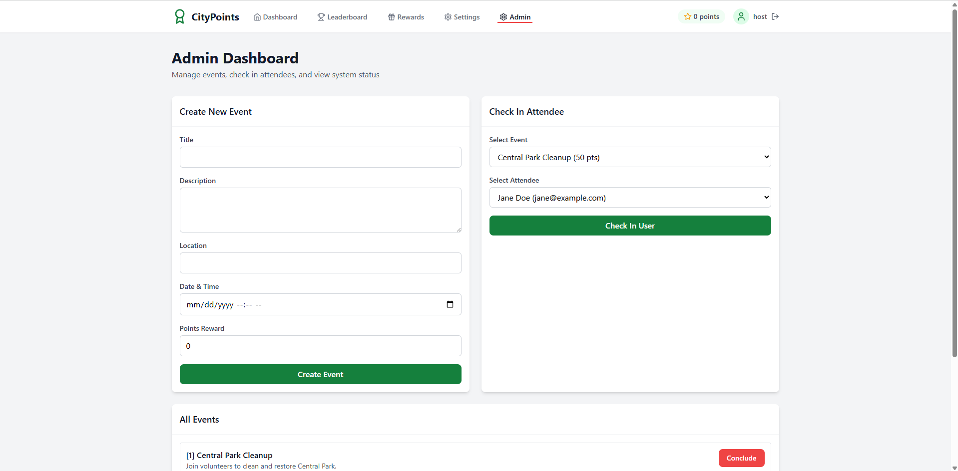The image size is (958, 471).
Task: Expand the Select Event dropdown
Action: [630, 157]
